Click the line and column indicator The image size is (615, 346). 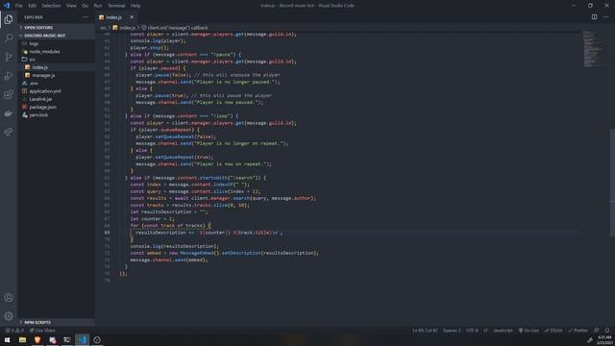tap(425, 331)
